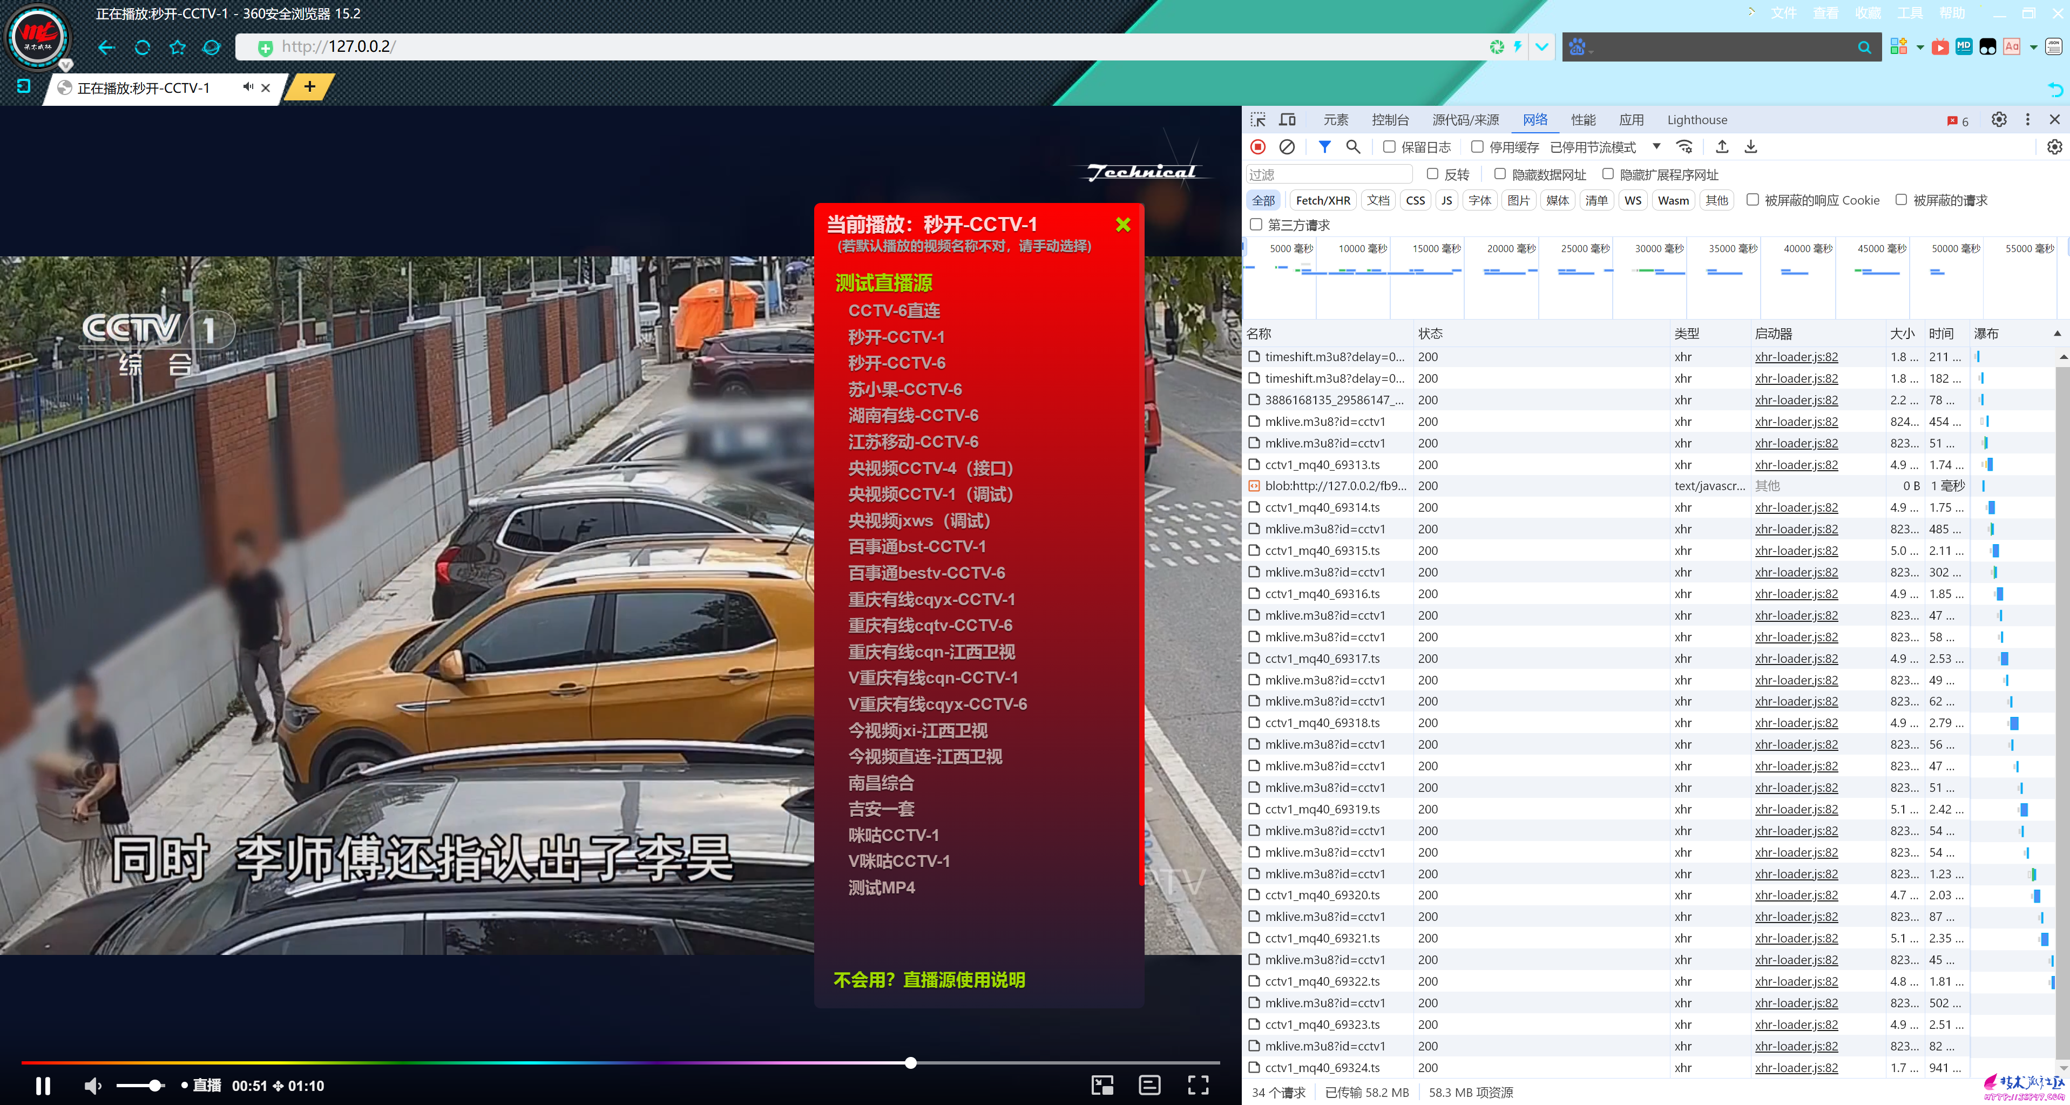The width and height of the screenshot is (2070, 1105).
Task: Import HAR file upload icon
Action: point(1722,147)
